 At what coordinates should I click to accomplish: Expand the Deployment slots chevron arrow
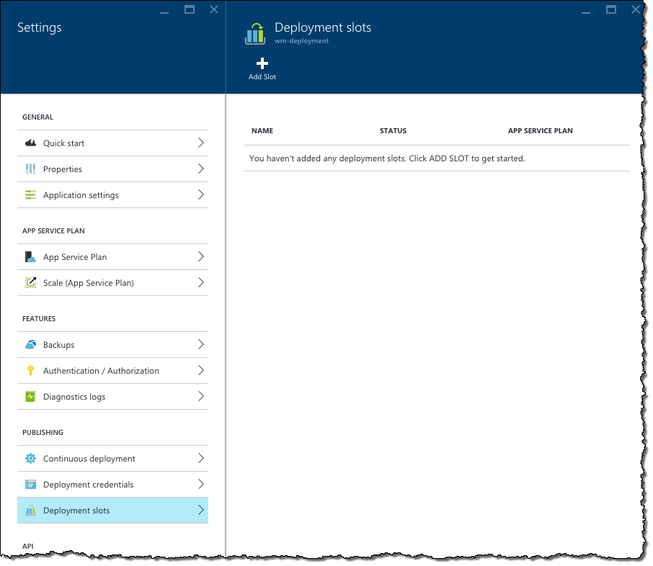(201, 511)
